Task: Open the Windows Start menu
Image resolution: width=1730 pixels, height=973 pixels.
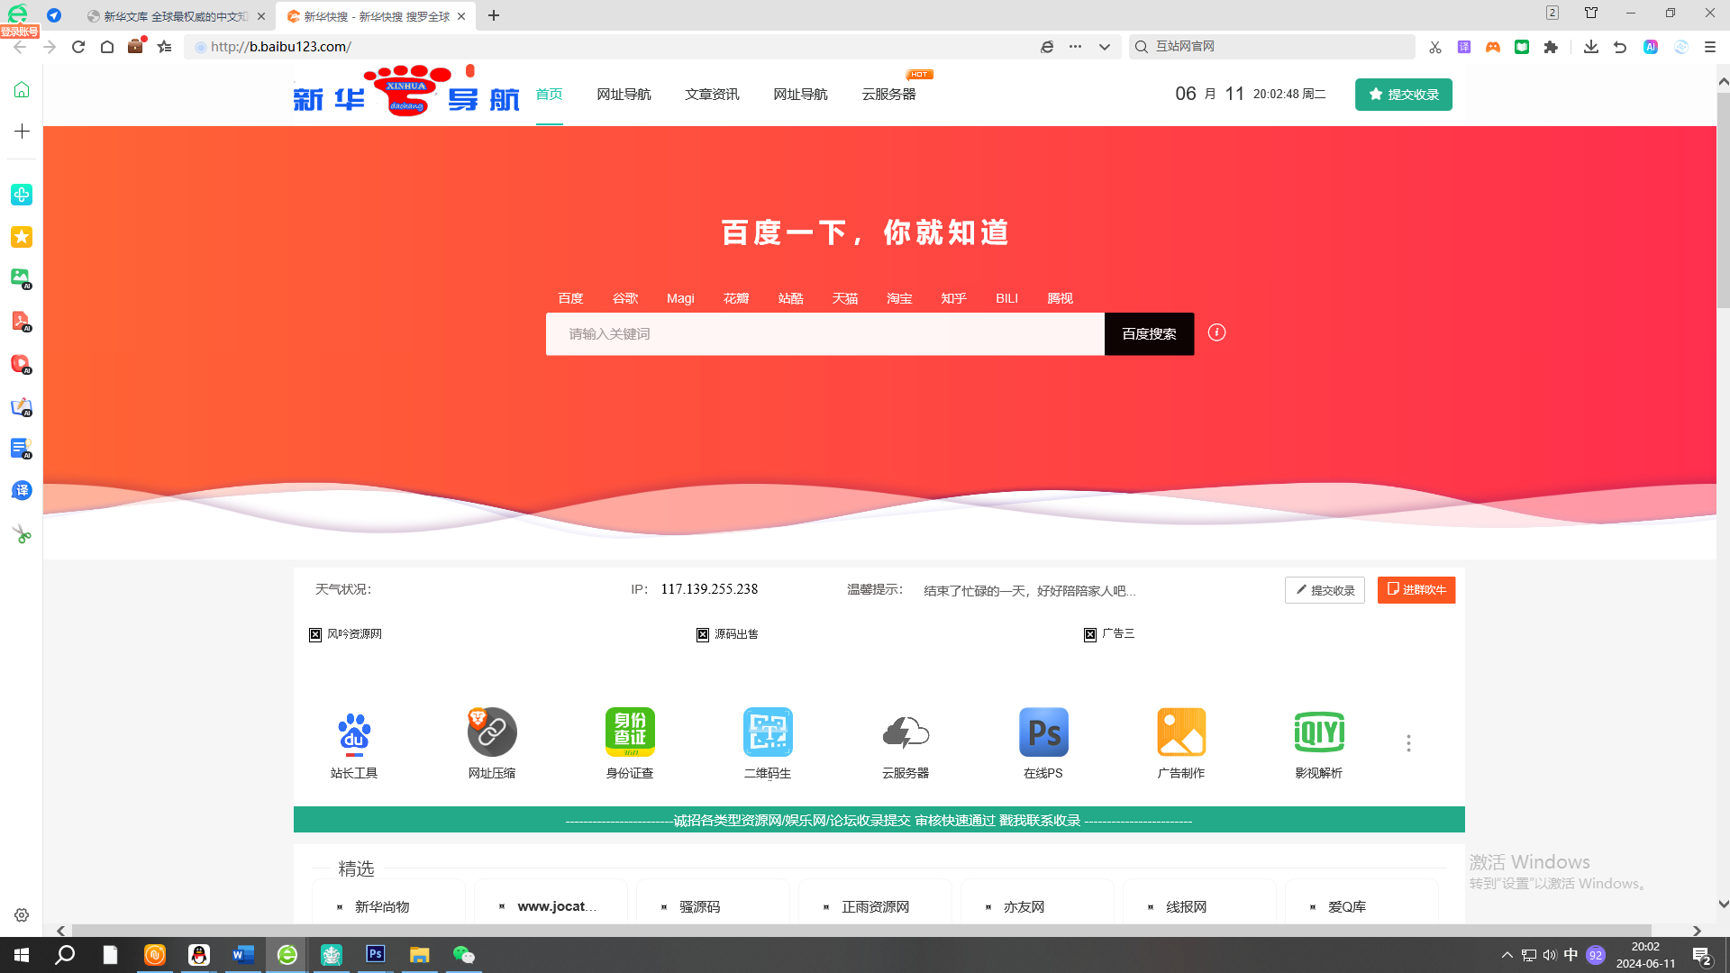Action: tap(22, 955)
